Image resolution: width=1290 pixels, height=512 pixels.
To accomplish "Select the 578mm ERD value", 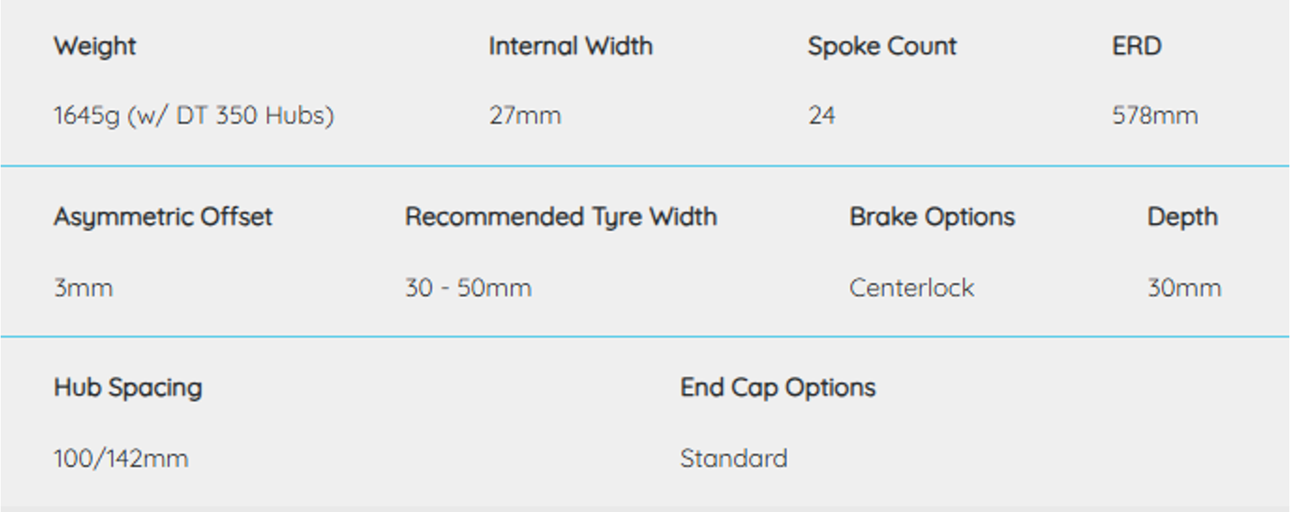I will click(x=1155, y=116).
